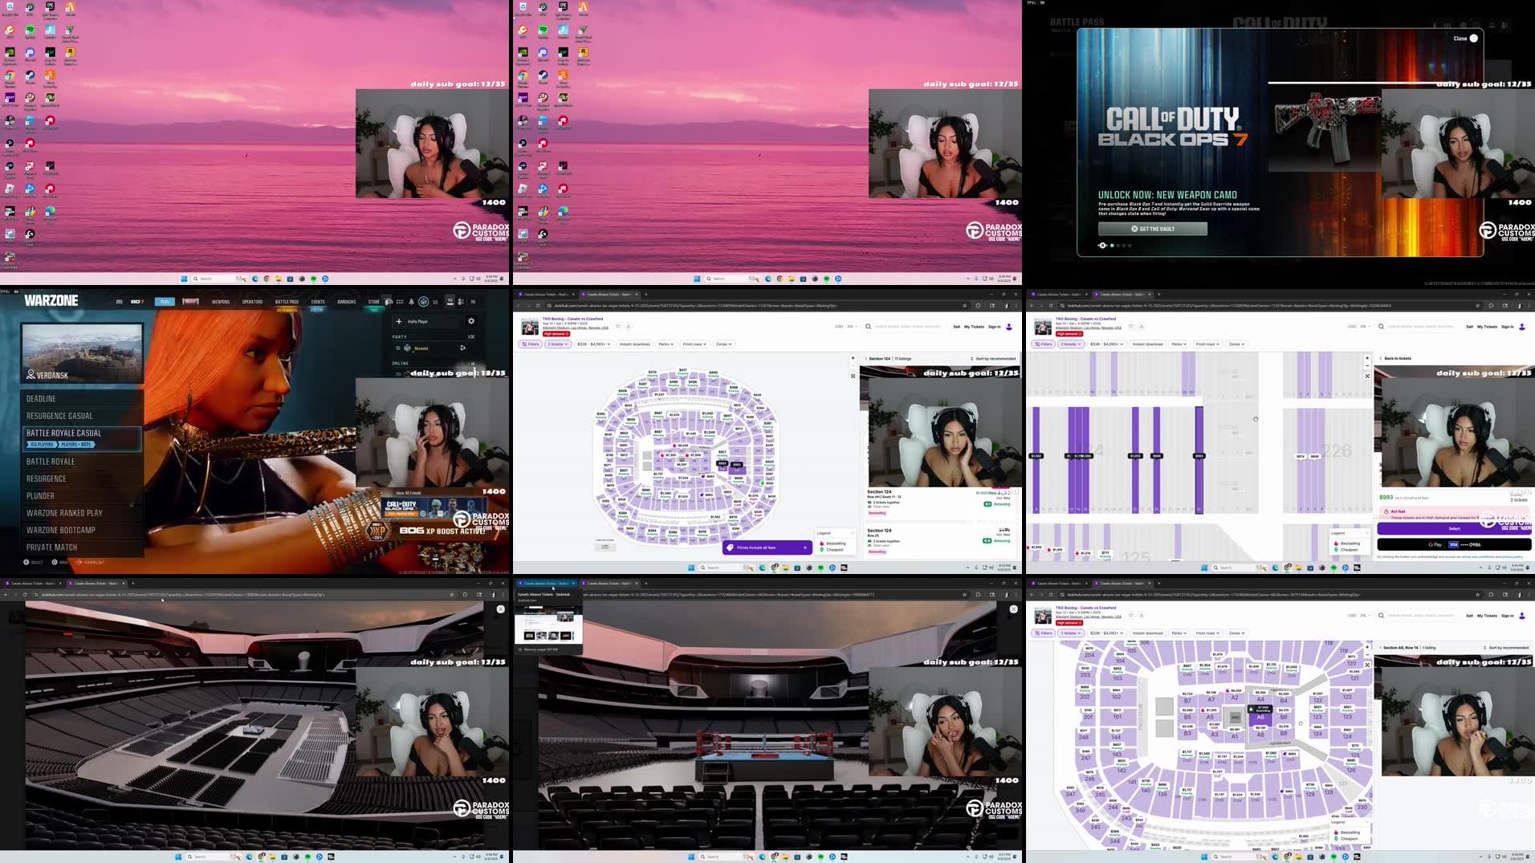Select PLUNDER in the Warzone mode list
The height and width of the screenshot is (863, 1535).
coord(82,496)
